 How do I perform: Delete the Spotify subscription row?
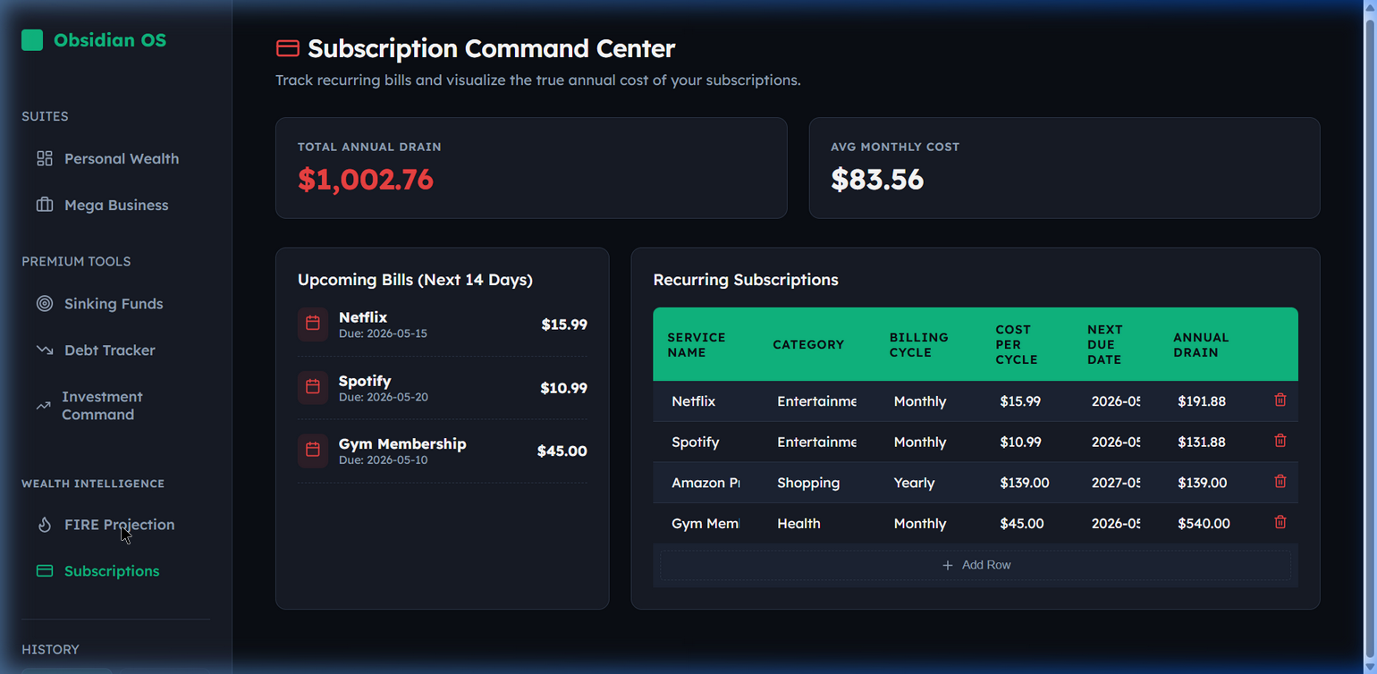pyautogui.click(x=1280, y=441)
